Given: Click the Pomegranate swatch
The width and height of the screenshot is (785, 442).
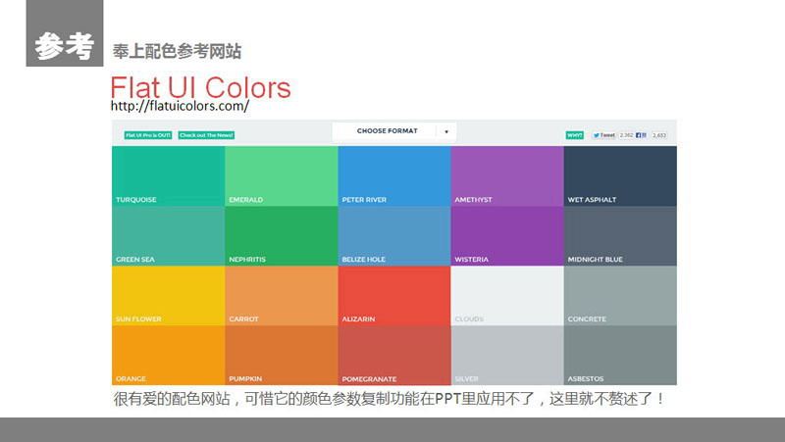Looking at the screenshot, I should [x=393, y=354].
